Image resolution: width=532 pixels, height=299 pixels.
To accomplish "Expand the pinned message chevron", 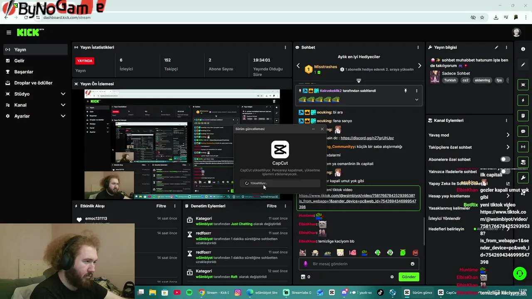I will [x=416, y=100].
